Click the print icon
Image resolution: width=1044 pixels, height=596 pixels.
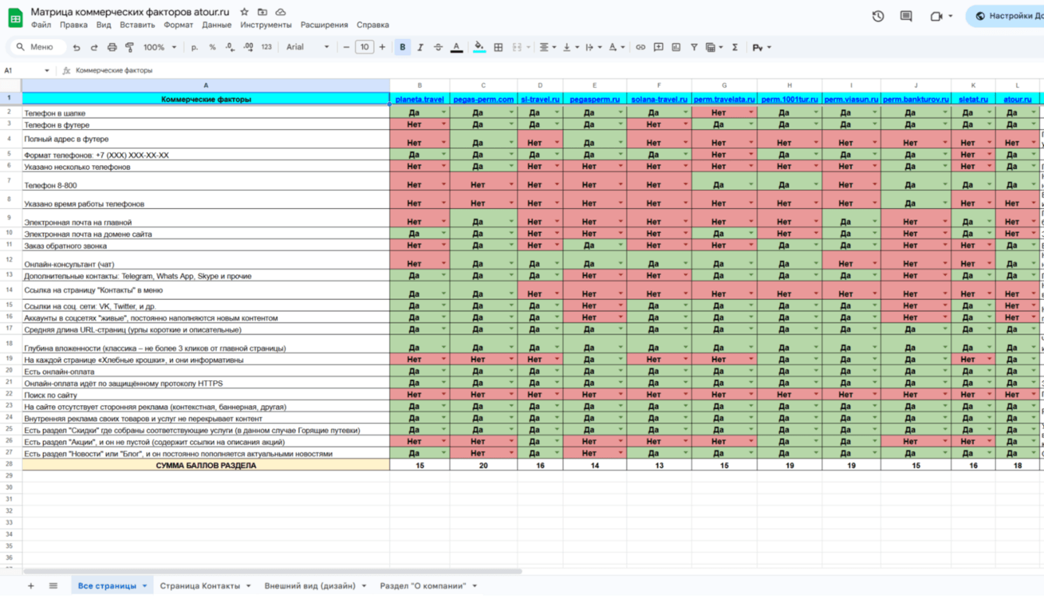pyautogui.click(x=112, y=48)
